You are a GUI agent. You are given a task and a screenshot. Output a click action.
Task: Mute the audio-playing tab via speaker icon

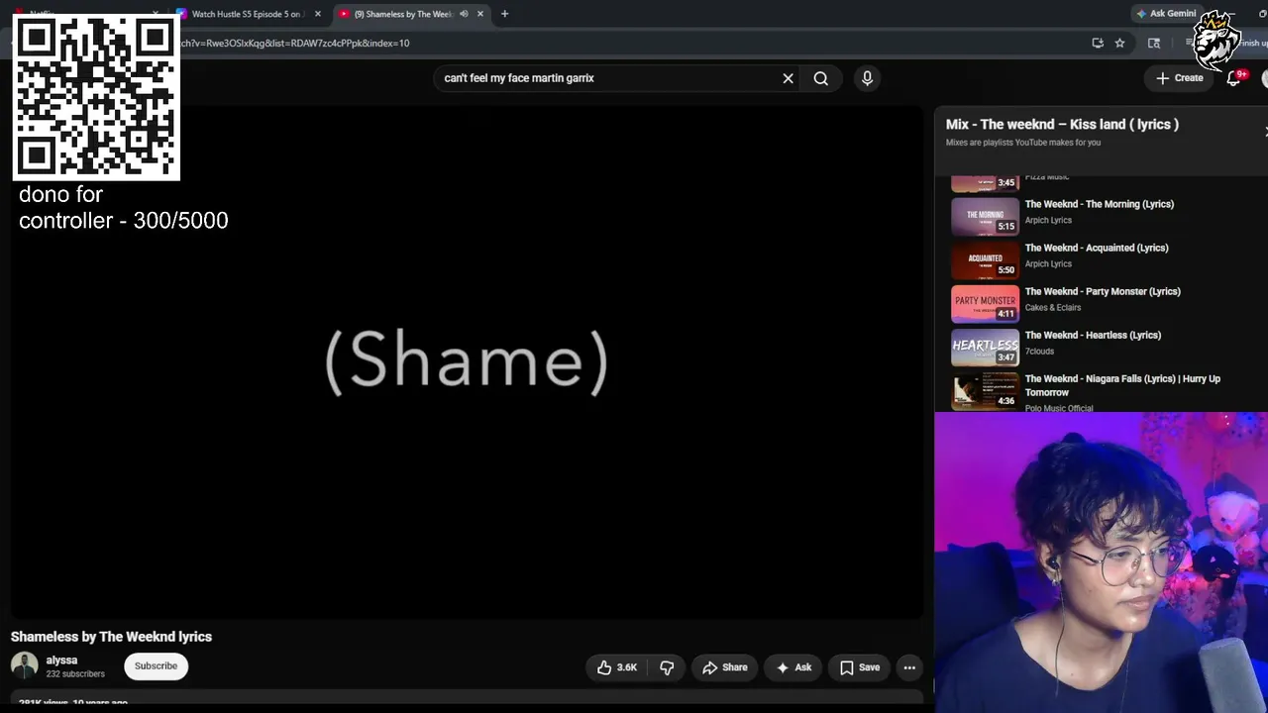[x=464, y=14]
